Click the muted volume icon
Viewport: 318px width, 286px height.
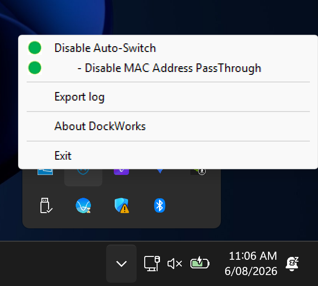tap(175, 264)
